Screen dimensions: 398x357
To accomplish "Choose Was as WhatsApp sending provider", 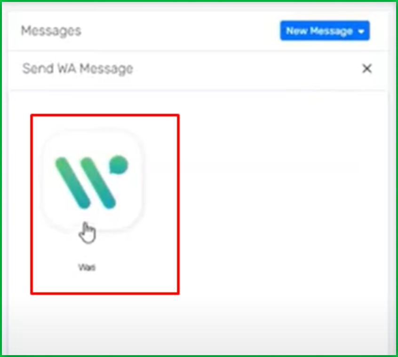I will click(x=93, y=180).
